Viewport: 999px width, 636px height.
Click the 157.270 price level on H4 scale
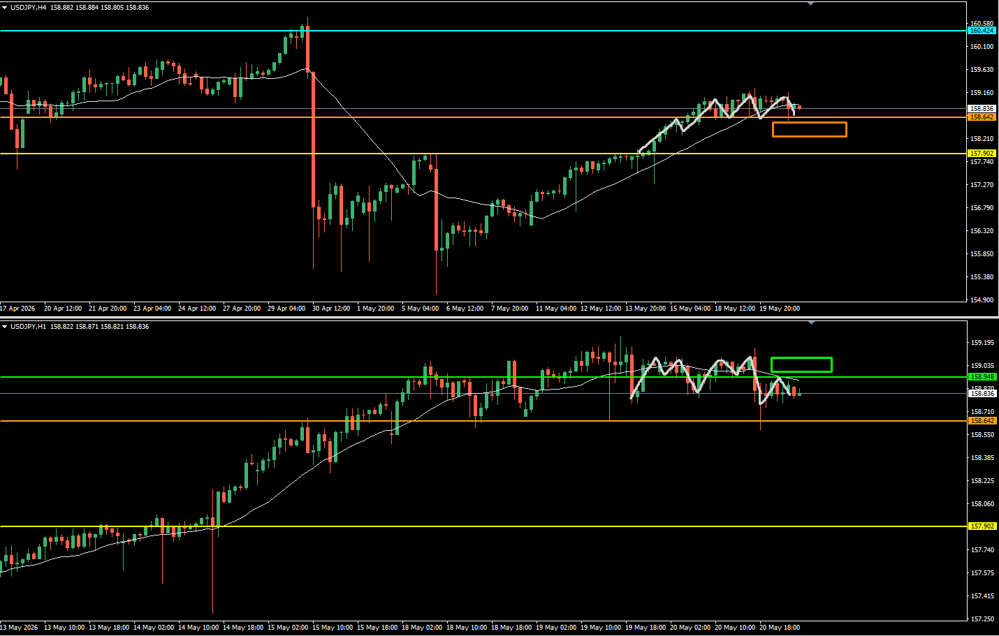(982, 185)
